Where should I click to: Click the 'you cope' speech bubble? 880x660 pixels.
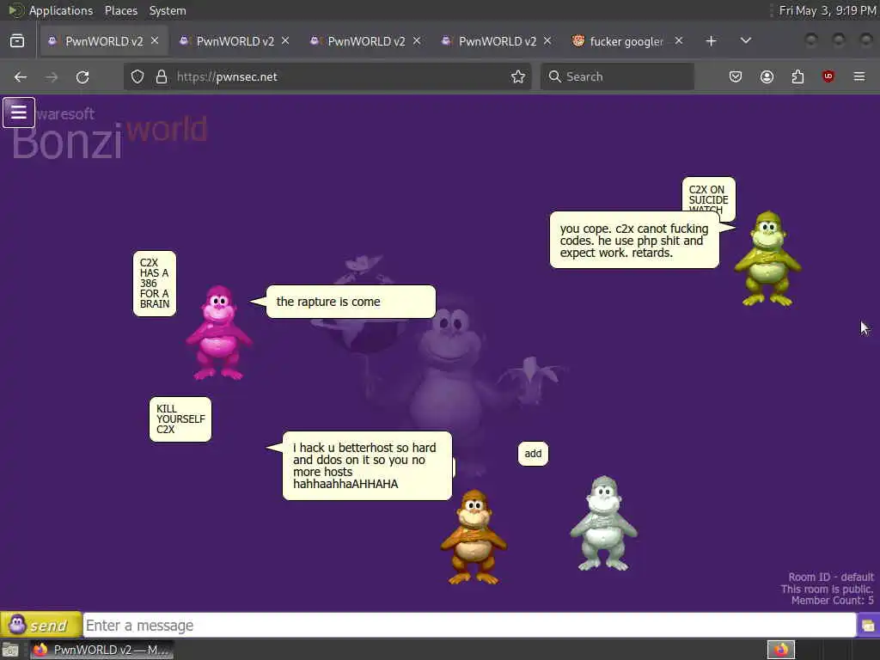click(x=634, y=241)
